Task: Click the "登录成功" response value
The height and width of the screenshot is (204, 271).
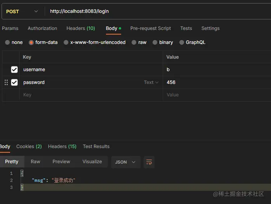Action: pyautogui.click(x=63, y=180)
